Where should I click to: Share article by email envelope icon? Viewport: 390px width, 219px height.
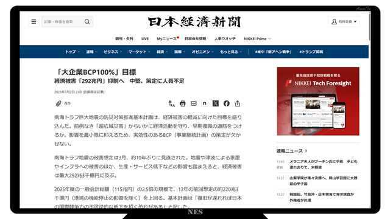click(x=194, y=103)
